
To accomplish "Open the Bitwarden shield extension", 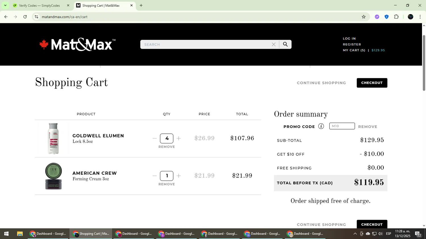I will (x=387, y=17).
